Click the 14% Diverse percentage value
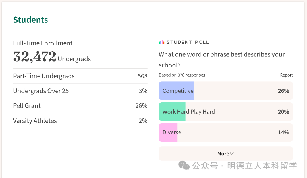Image resolution: width=307 pixels, height=178 pixels. pyautogui.click(x=283, y=132)
